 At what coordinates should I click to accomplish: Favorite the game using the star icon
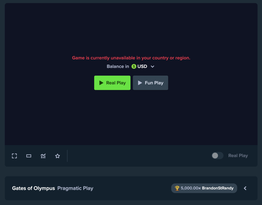pyautogui.click(x=58, y=156)
